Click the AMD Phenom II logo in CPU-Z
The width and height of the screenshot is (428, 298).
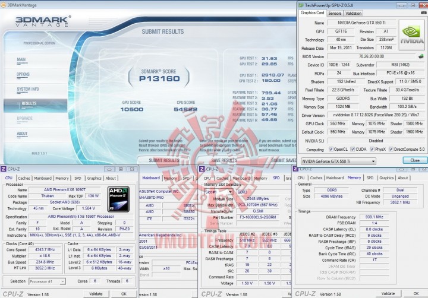(x=118, y=199)
